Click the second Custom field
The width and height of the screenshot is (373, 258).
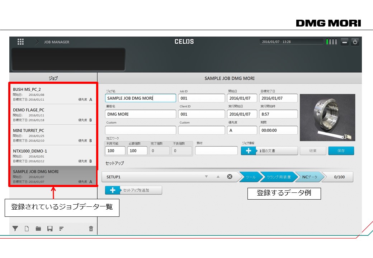pos(202,130)
